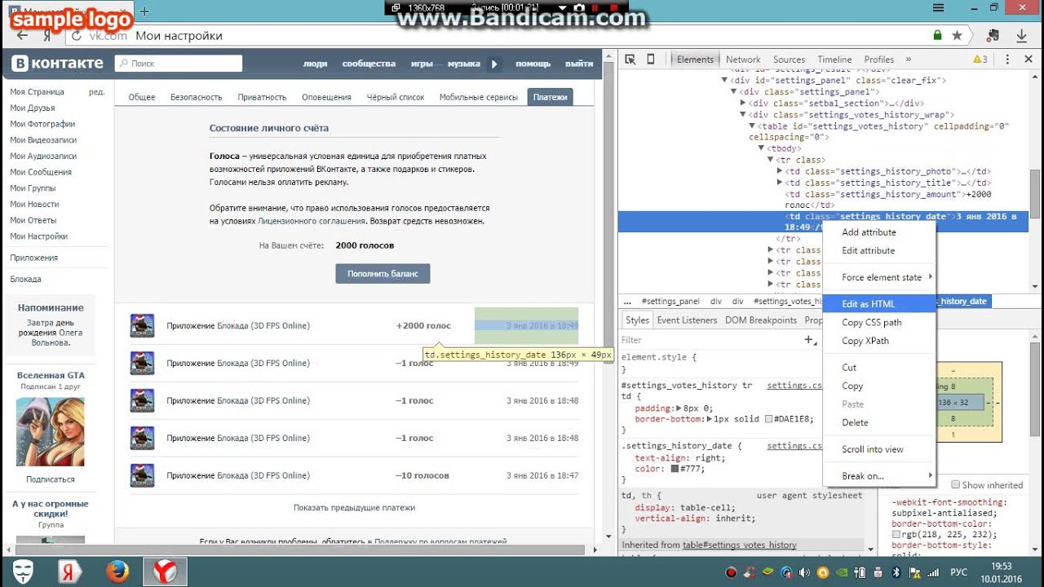Open Лицензионного соглашения link

pos(312,221)
